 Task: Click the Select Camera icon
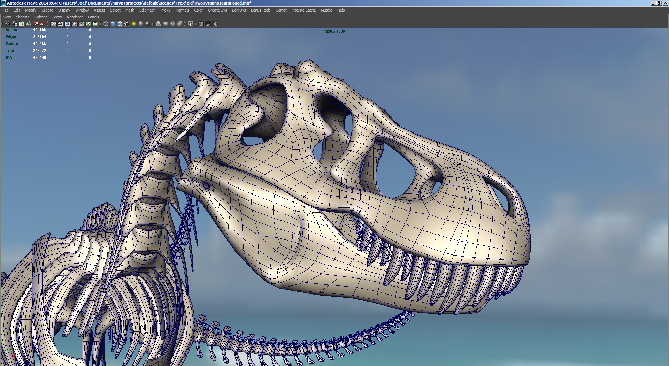pyautogui.click(x=7, y=24)
